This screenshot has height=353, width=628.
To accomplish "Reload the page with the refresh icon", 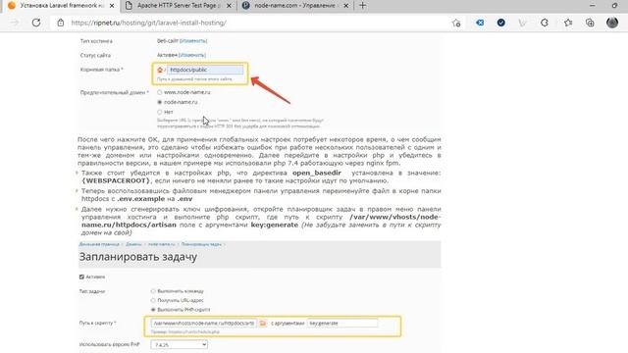I will [x=36, y=23].
